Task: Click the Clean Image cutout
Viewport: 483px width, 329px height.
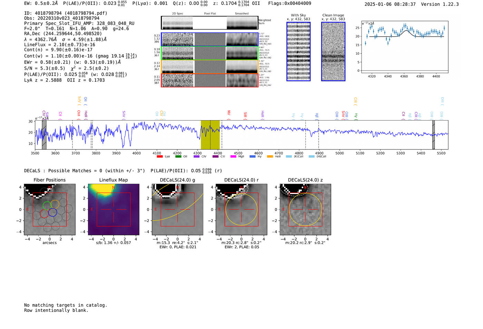Action: pos(333,51)
